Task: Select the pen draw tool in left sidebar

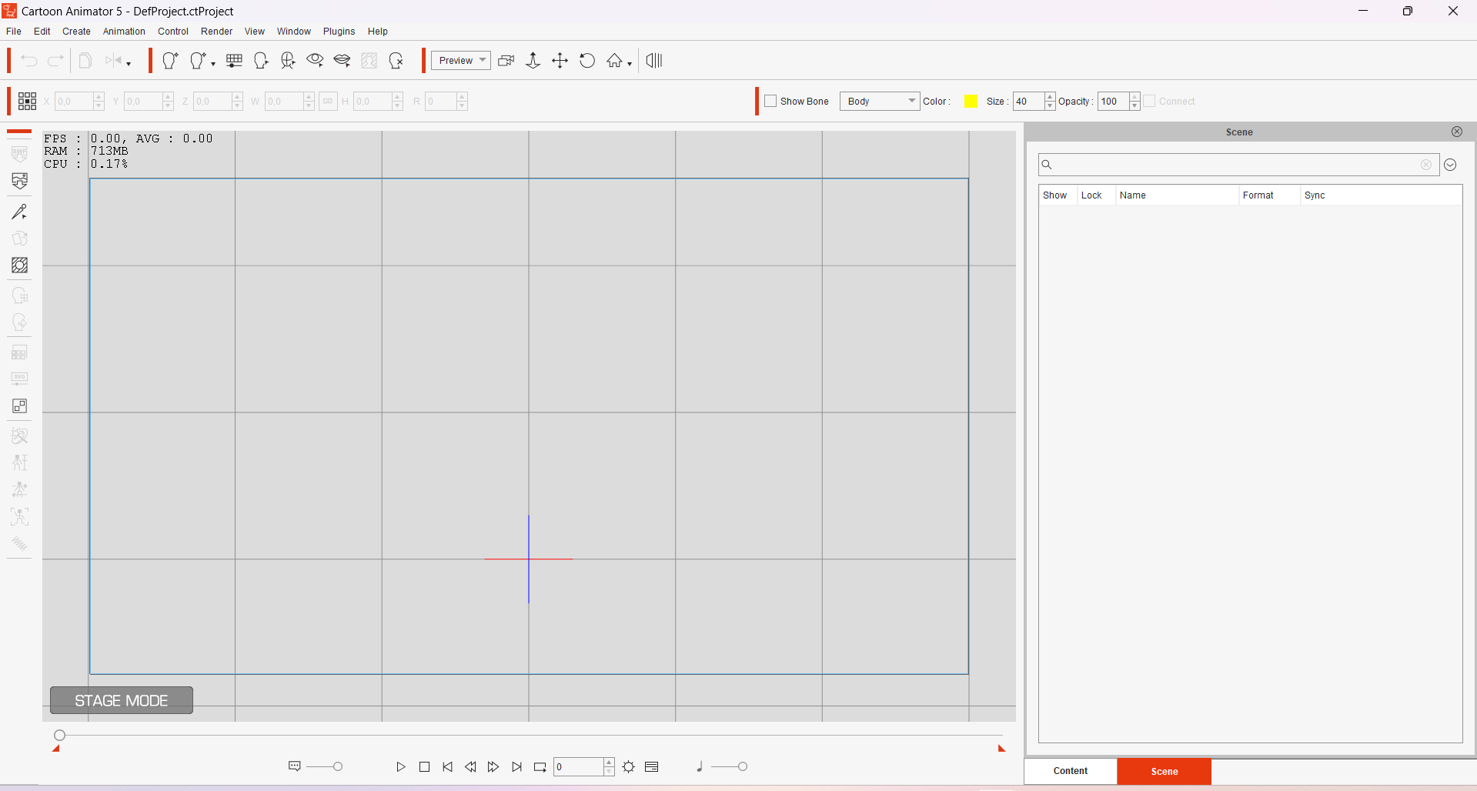Action: click(x=20, y=212)
